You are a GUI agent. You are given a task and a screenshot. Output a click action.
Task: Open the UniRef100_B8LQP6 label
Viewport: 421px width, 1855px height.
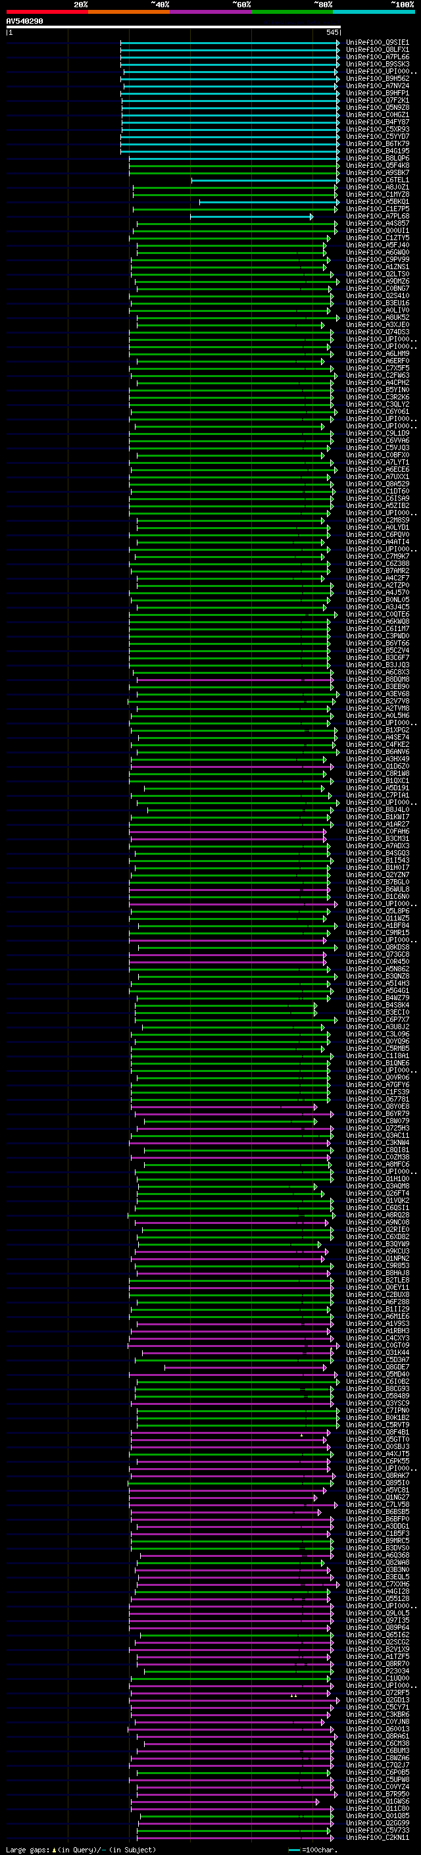(x=377, y=159)
